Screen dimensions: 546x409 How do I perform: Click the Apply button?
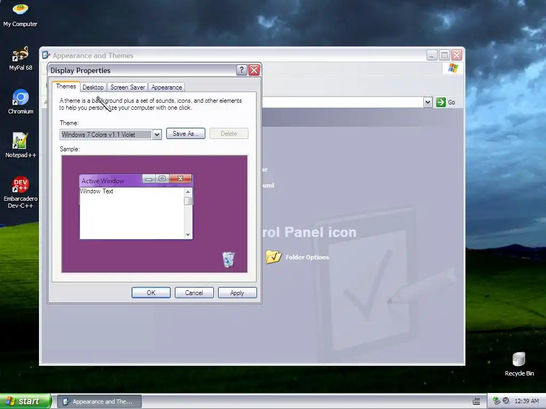[237, 293]
